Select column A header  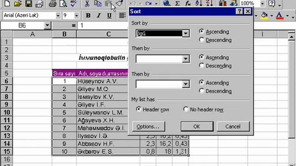point(32,34)
